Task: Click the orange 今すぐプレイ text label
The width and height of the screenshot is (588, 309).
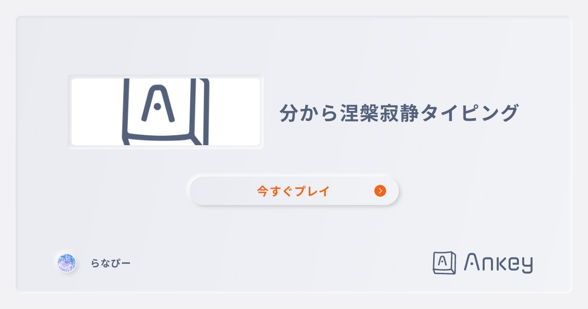Action: click(293, 191)
